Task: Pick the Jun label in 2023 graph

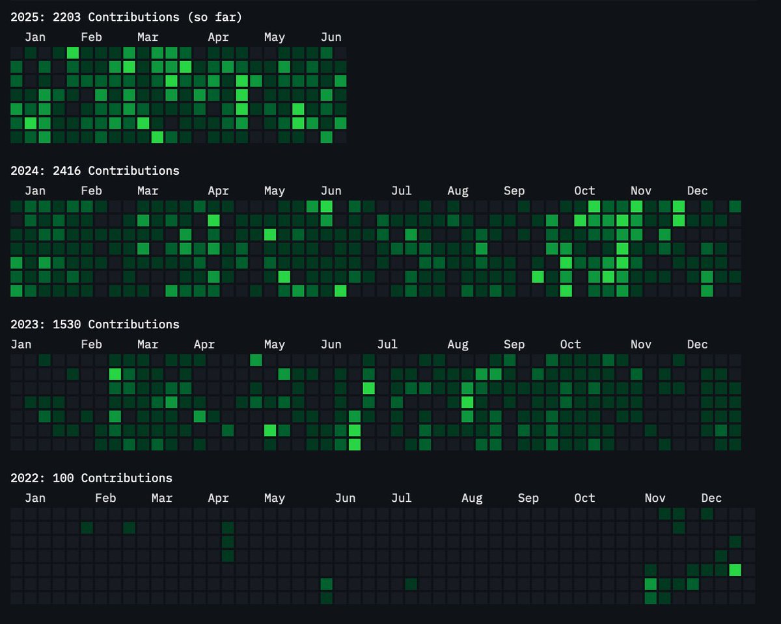Action: click(x=331, y=344)
